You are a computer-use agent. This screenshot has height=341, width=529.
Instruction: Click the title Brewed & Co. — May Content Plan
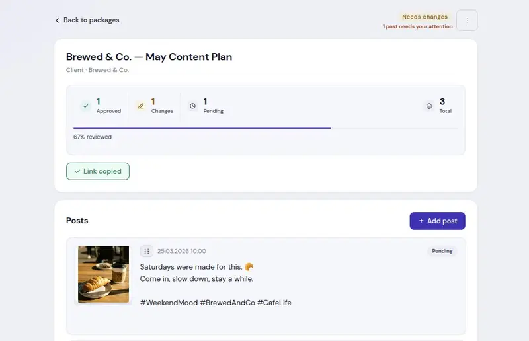(149, 57)
